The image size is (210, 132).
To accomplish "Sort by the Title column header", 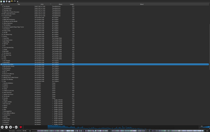I will click(x=19, y=4).
